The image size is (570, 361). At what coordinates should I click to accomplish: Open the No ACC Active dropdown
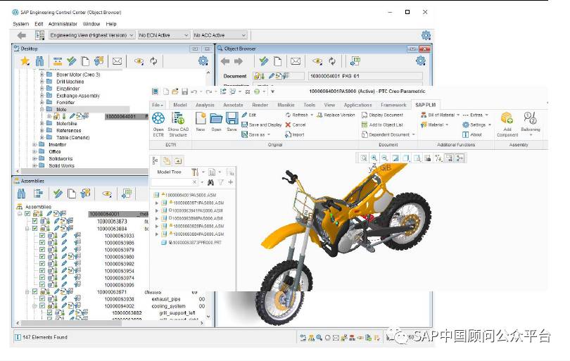pos(220,35)
